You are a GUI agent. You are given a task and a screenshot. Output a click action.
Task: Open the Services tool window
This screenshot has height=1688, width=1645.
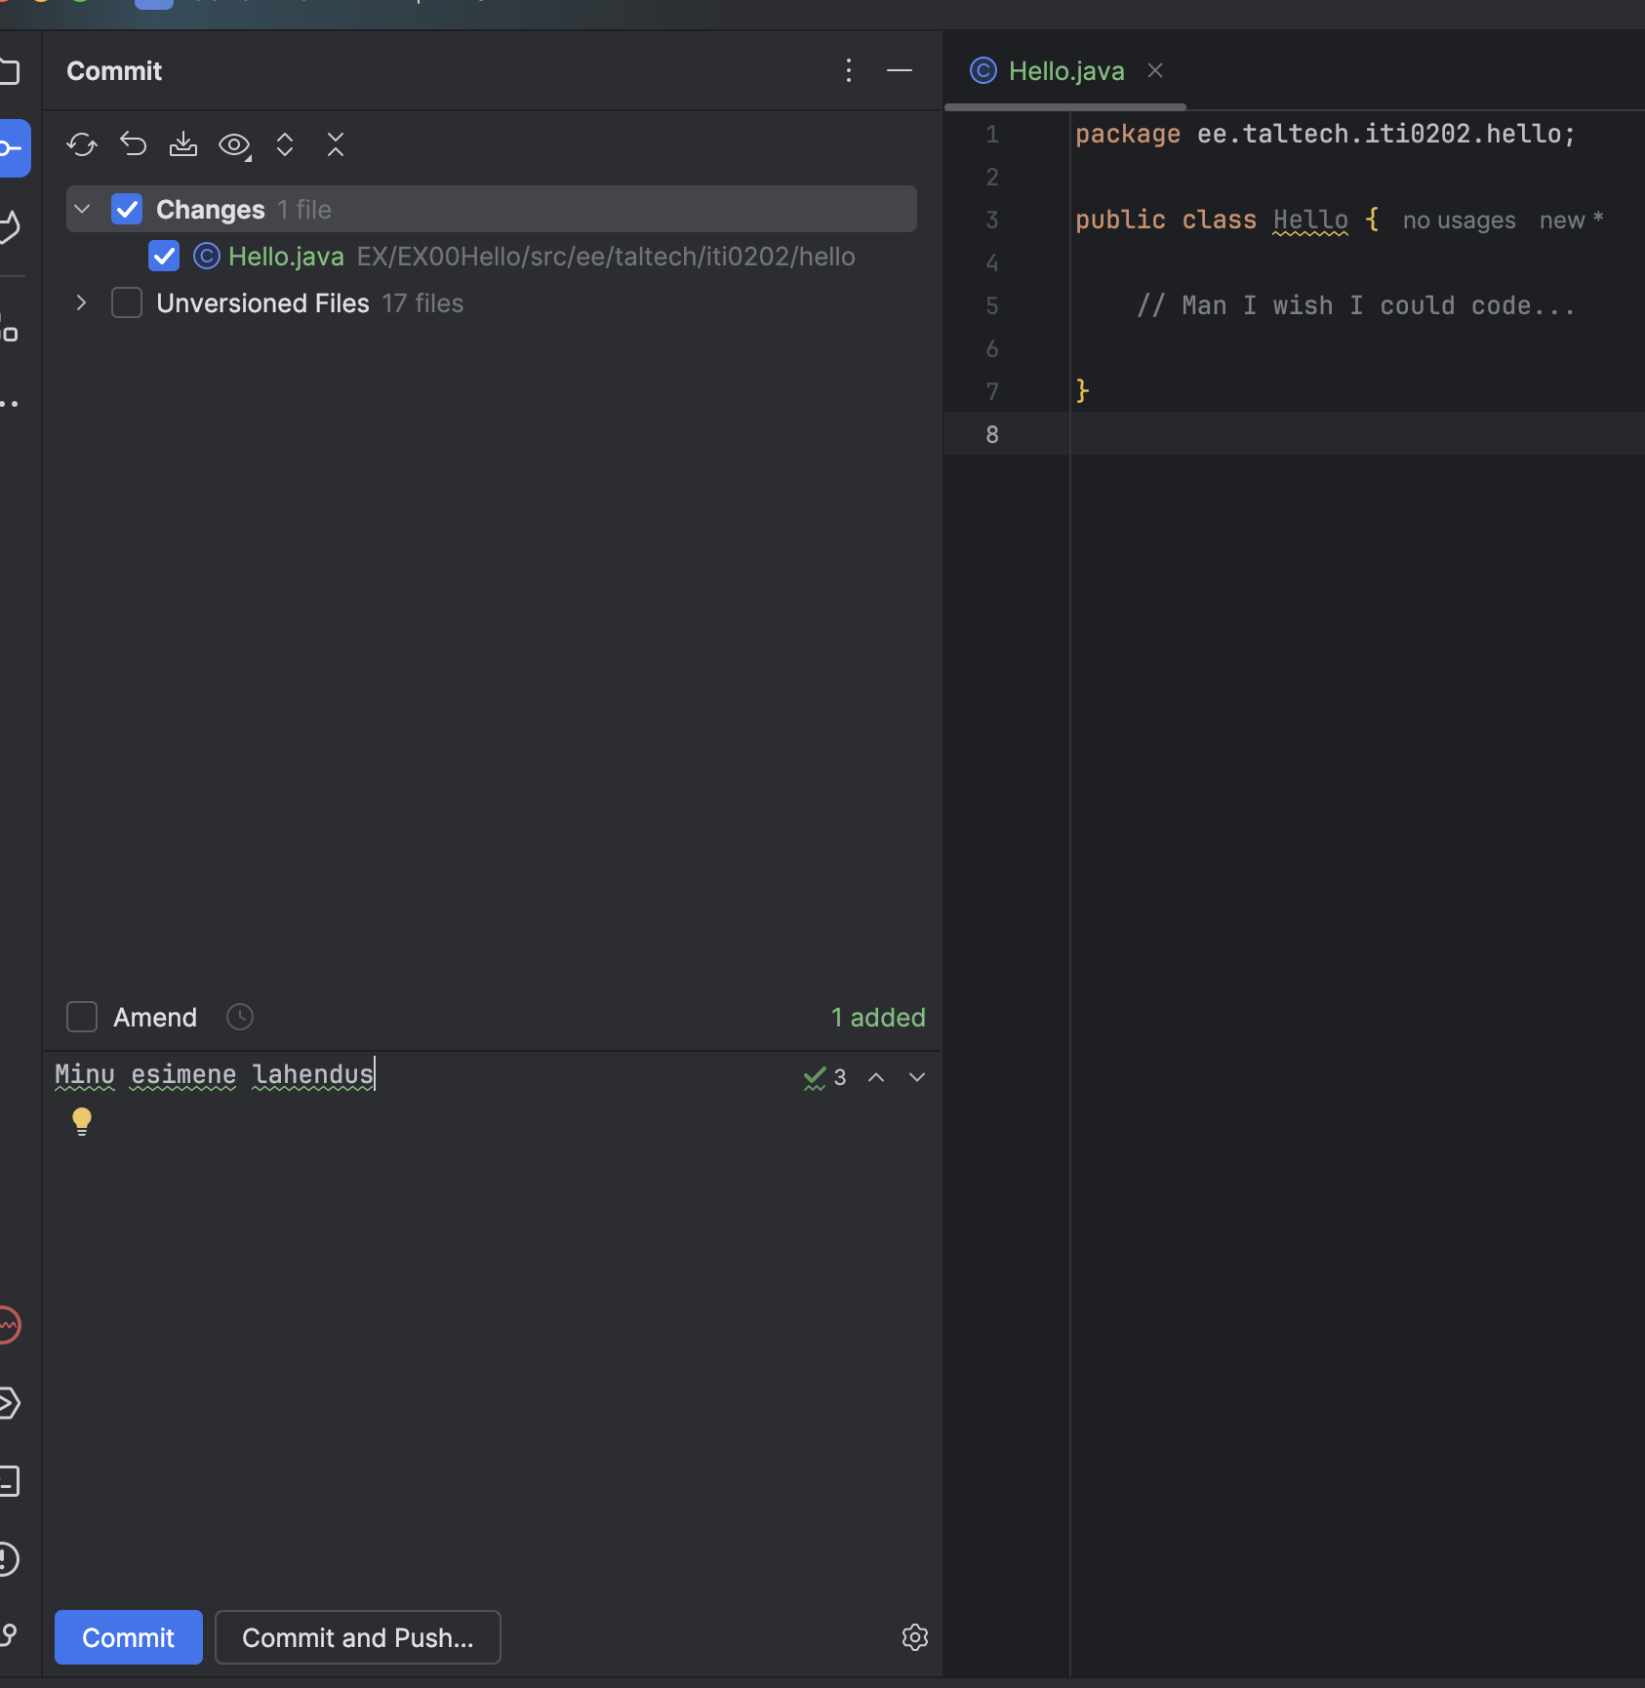(12, 1403)
